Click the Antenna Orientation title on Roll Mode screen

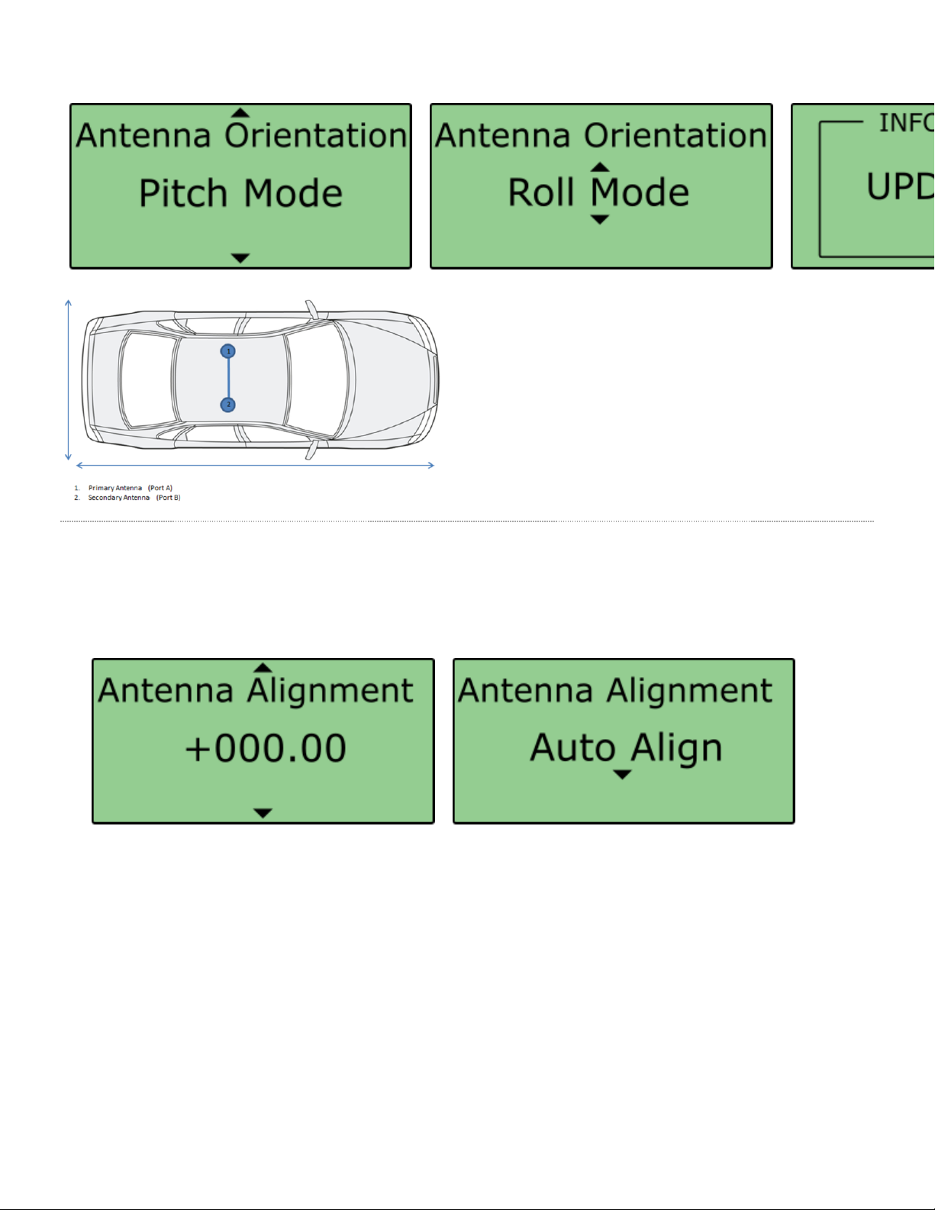pyautogui.click(x=601, y=136)
